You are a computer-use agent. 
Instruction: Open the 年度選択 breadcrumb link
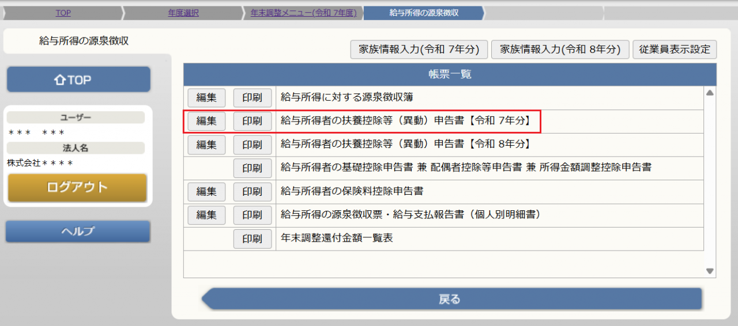tap(183, 13)
